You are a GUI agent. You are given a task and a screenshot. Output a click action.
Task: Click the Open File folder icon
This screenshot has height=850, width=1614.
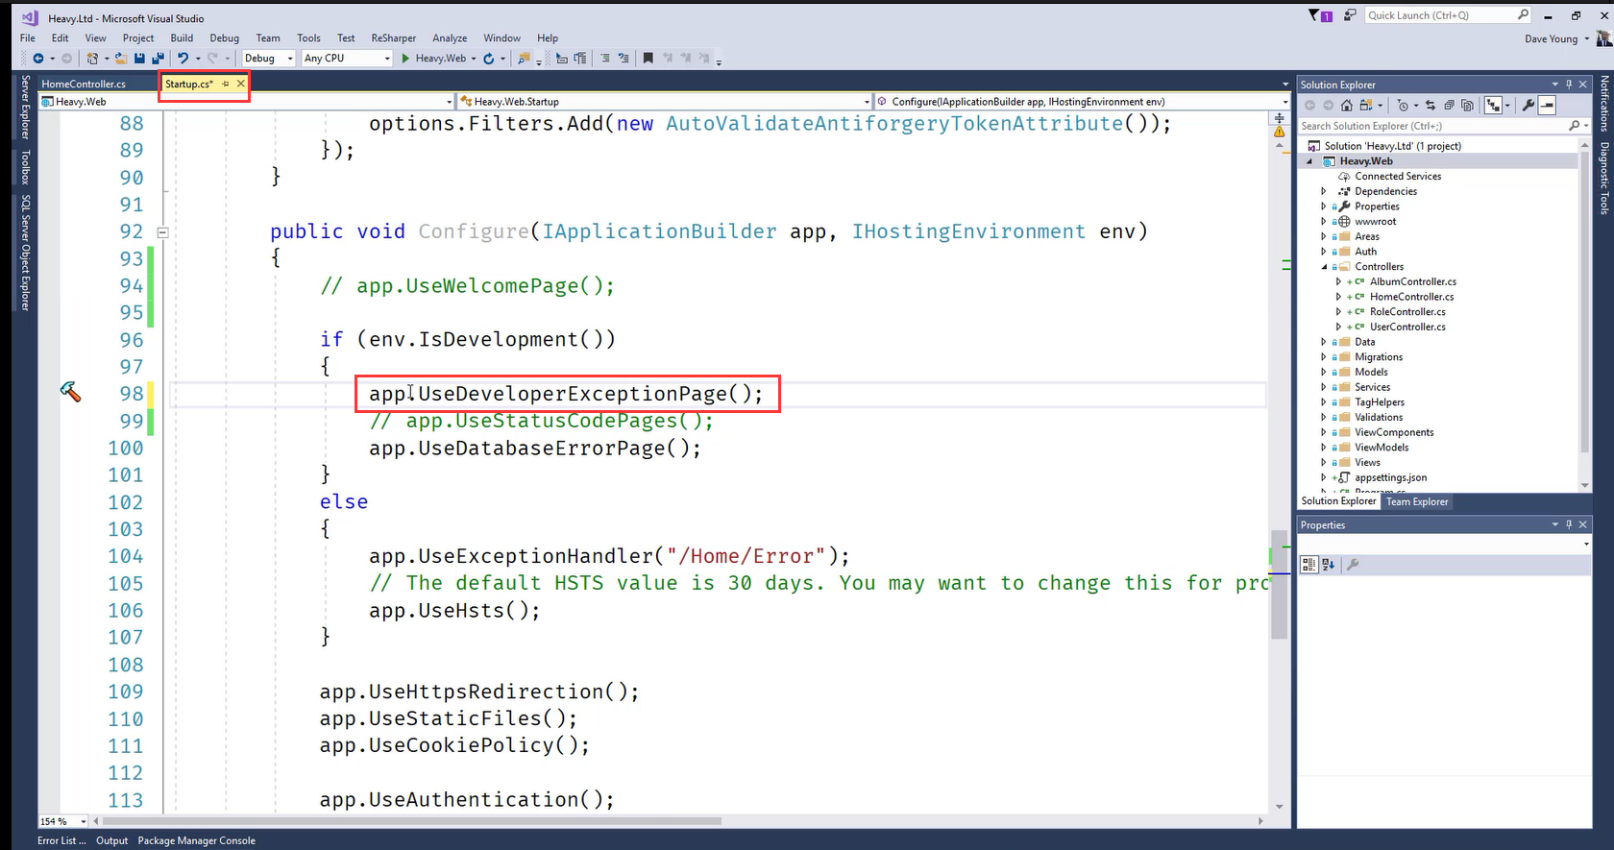120,59
